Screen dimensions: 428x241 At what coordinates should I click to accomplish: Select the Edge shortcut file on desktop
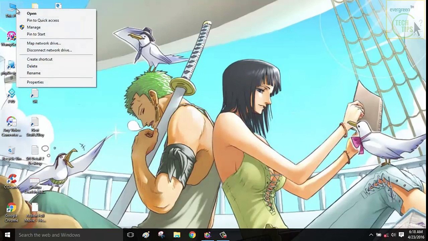(58, 6)
